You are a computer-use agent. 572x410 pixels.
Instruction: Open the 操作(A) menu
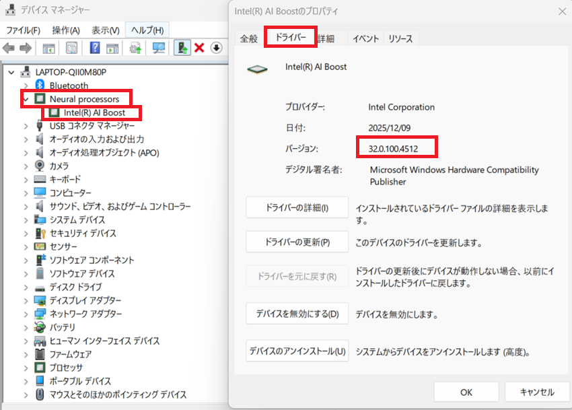(x=66, y=30)
